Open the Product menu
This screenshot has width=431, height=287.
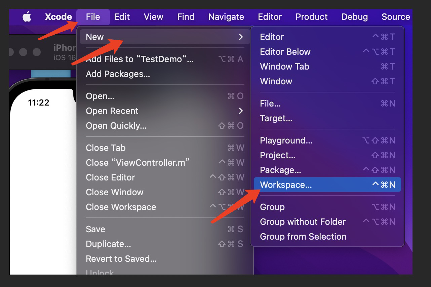(x=311, y=17)
